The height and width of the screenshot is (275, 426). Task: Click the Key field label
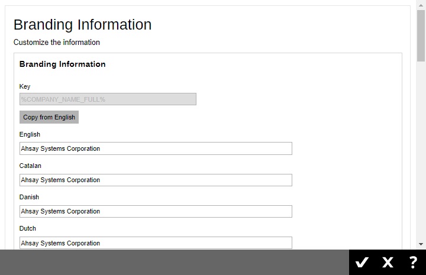pyautogui.click(x=25, y=86)
